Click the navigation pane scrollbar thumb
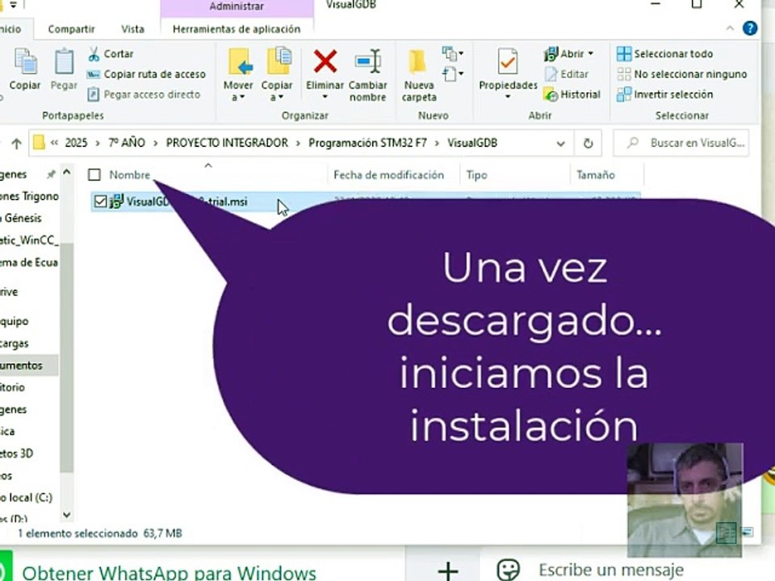The image size is (775, 581). pos(67,356)
